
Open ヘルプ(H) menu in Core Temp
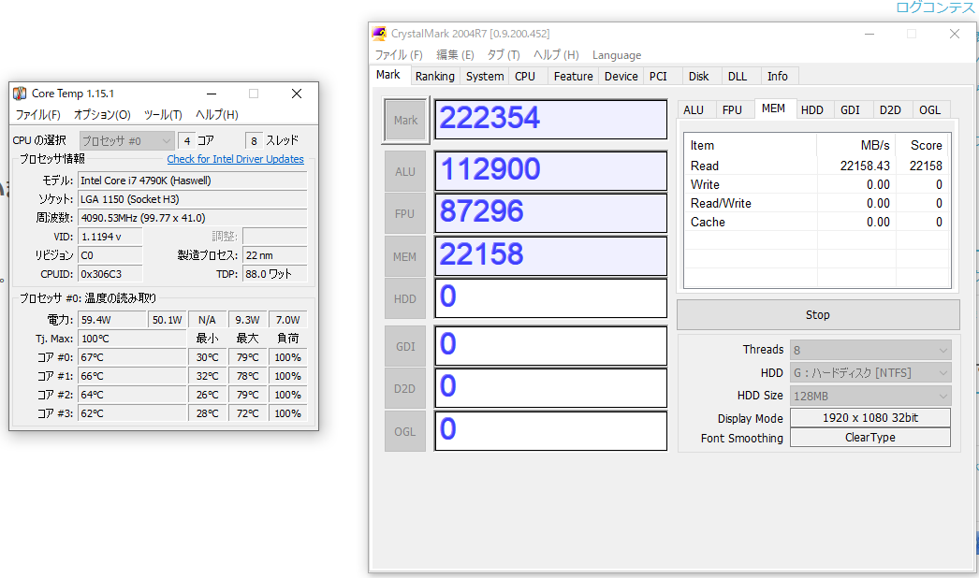(216, 115)
